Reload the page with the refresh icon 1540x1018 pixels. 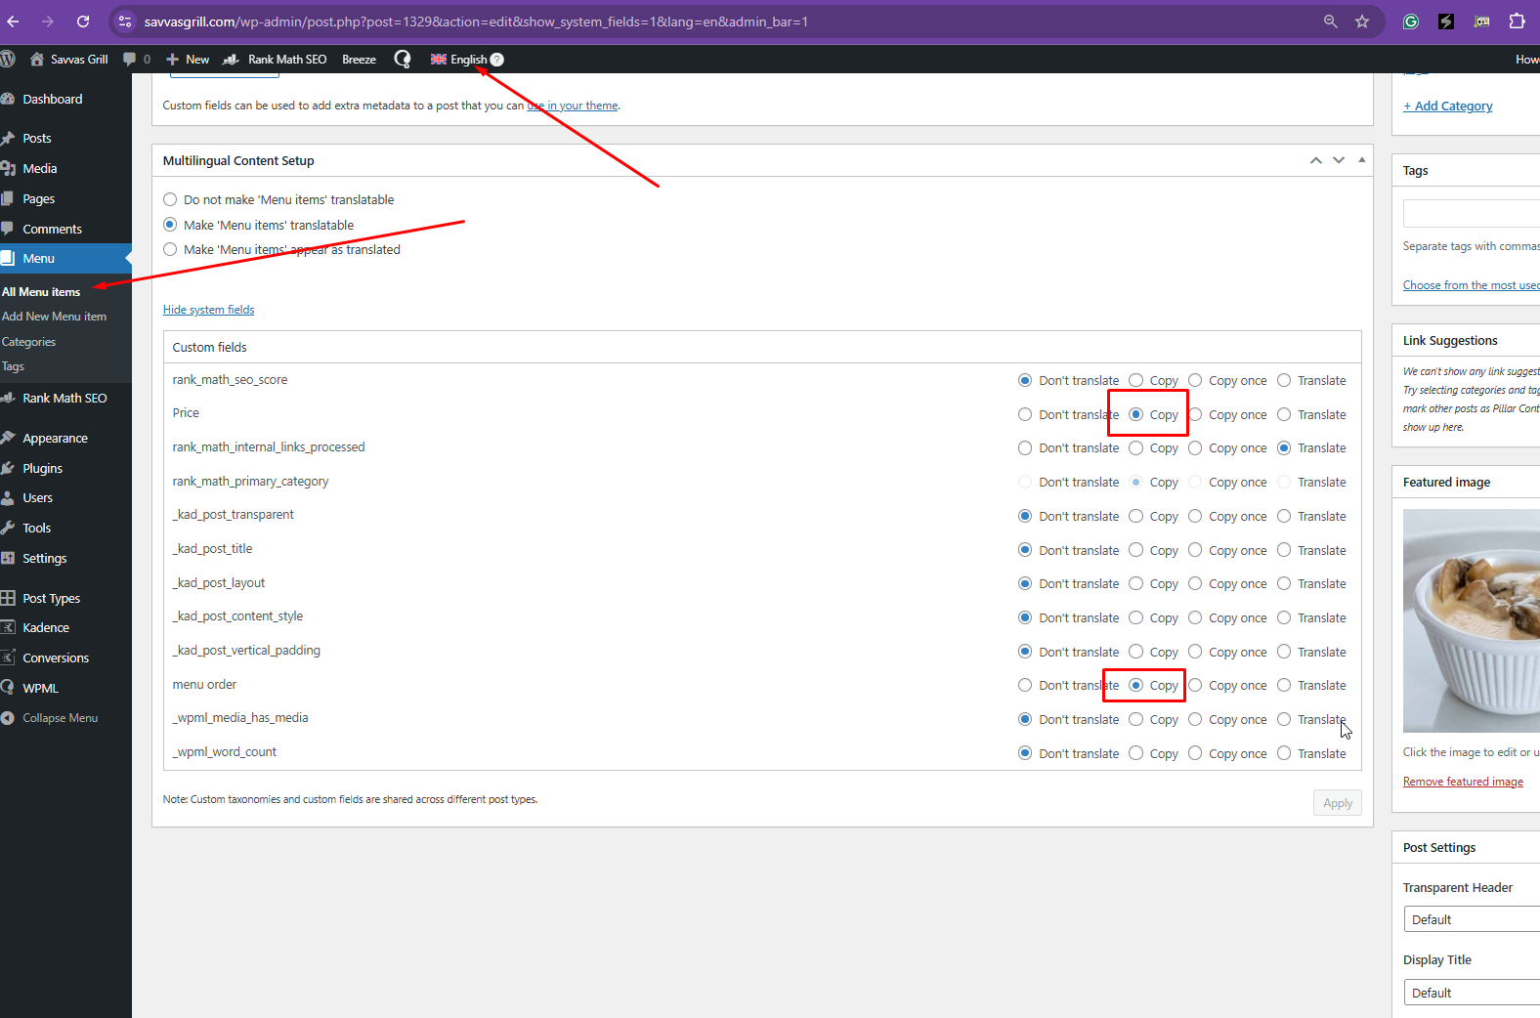pyautogui.click(x=83, y=21)
